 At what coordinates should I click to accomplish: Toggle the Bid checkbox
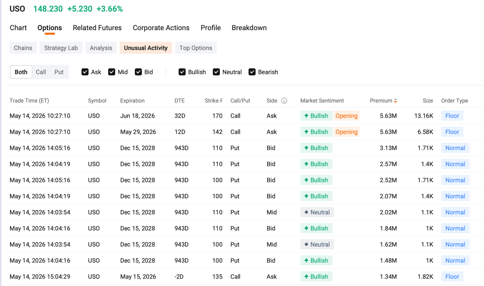point(138,72)
